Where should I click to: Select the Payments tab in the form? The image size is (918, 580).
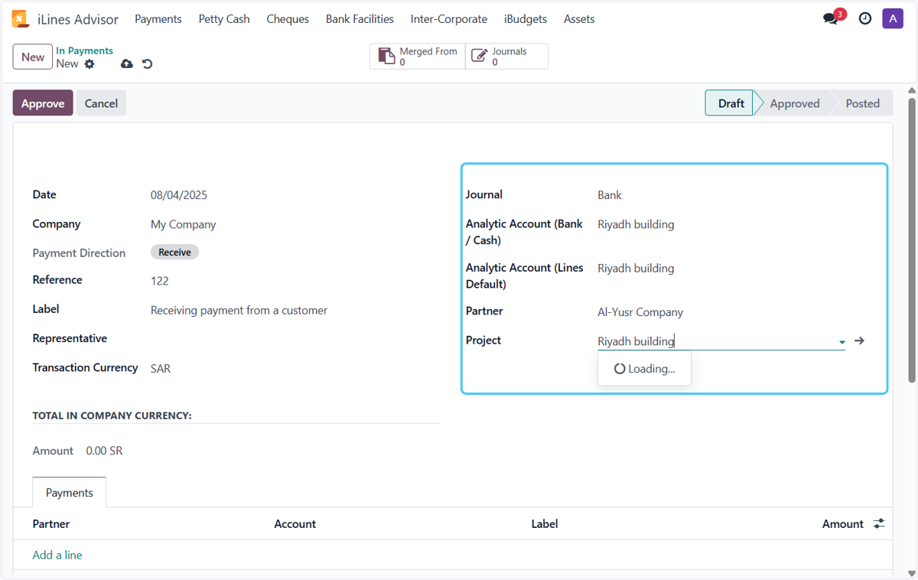point(70,493)
